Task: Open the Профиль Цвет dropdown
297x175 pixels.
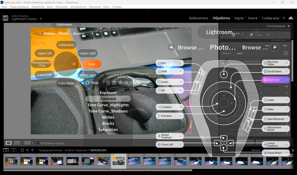Action: click(241, 53)
